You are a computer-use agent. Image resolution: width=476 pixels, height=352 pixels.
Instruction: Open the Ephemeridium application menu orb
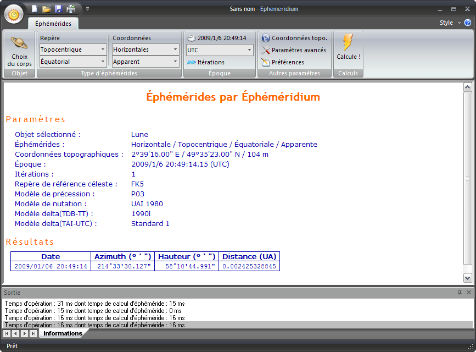[x=13, y=14]
